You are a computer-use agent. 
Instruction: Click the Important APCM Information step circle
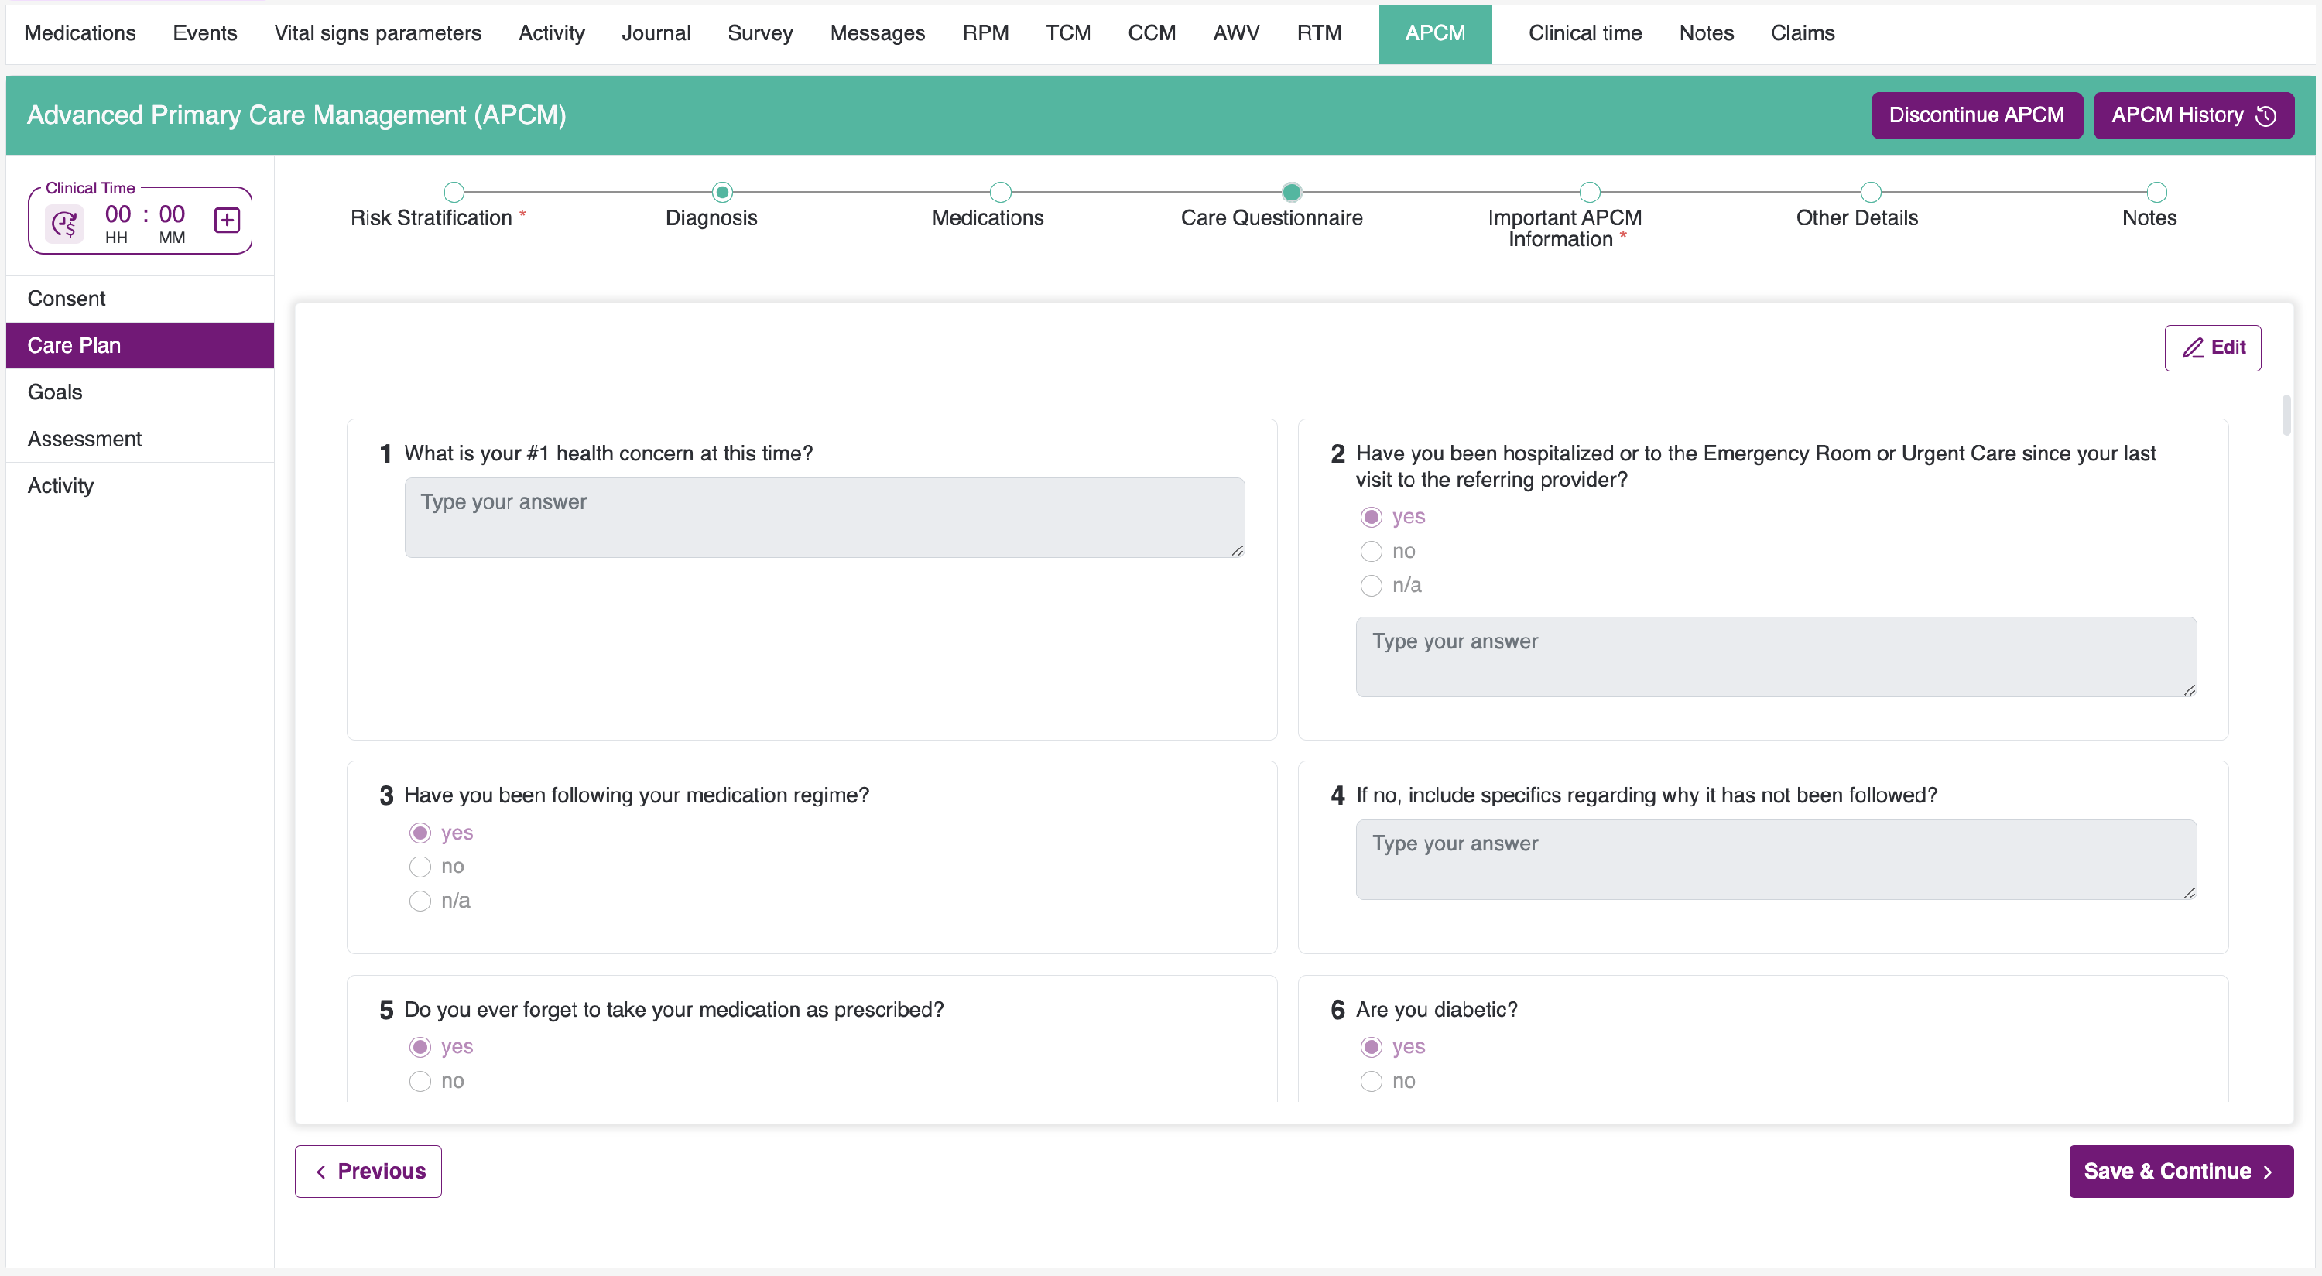[x=1589, y=192]
